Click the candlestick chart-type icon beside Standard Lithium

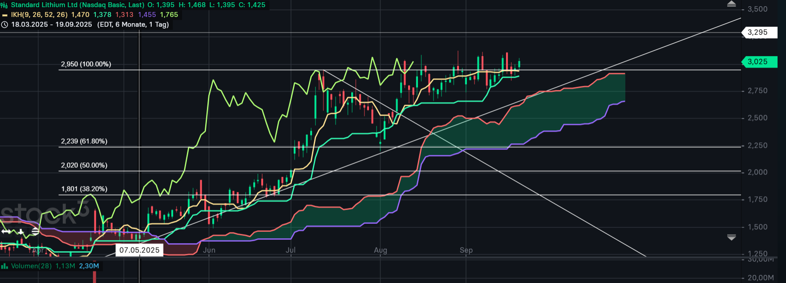point(4,5)
